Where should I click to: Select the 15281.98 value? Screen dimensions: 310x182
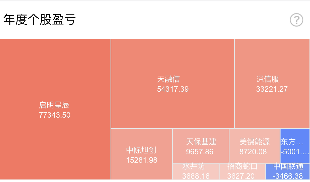(x=142, y=160)
